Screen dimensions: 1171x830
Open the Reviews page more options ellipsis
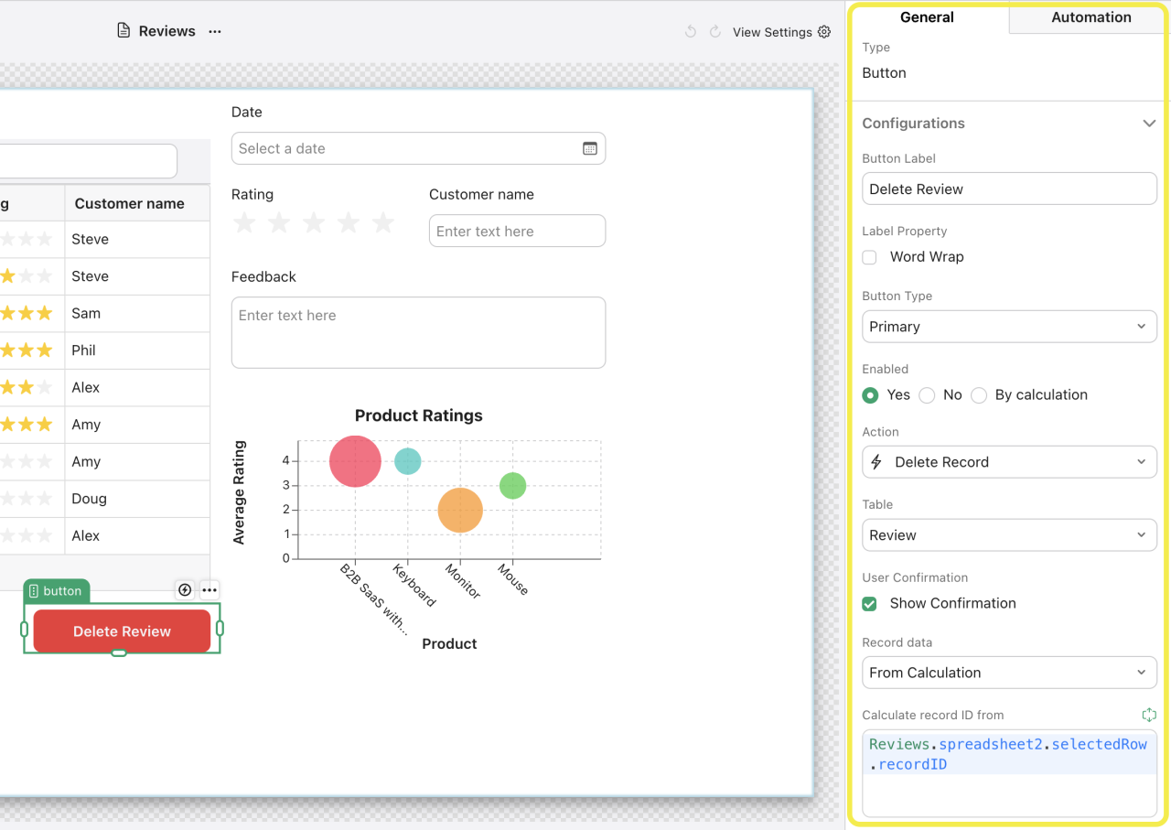pyautogui.click(x=215, y=31)
